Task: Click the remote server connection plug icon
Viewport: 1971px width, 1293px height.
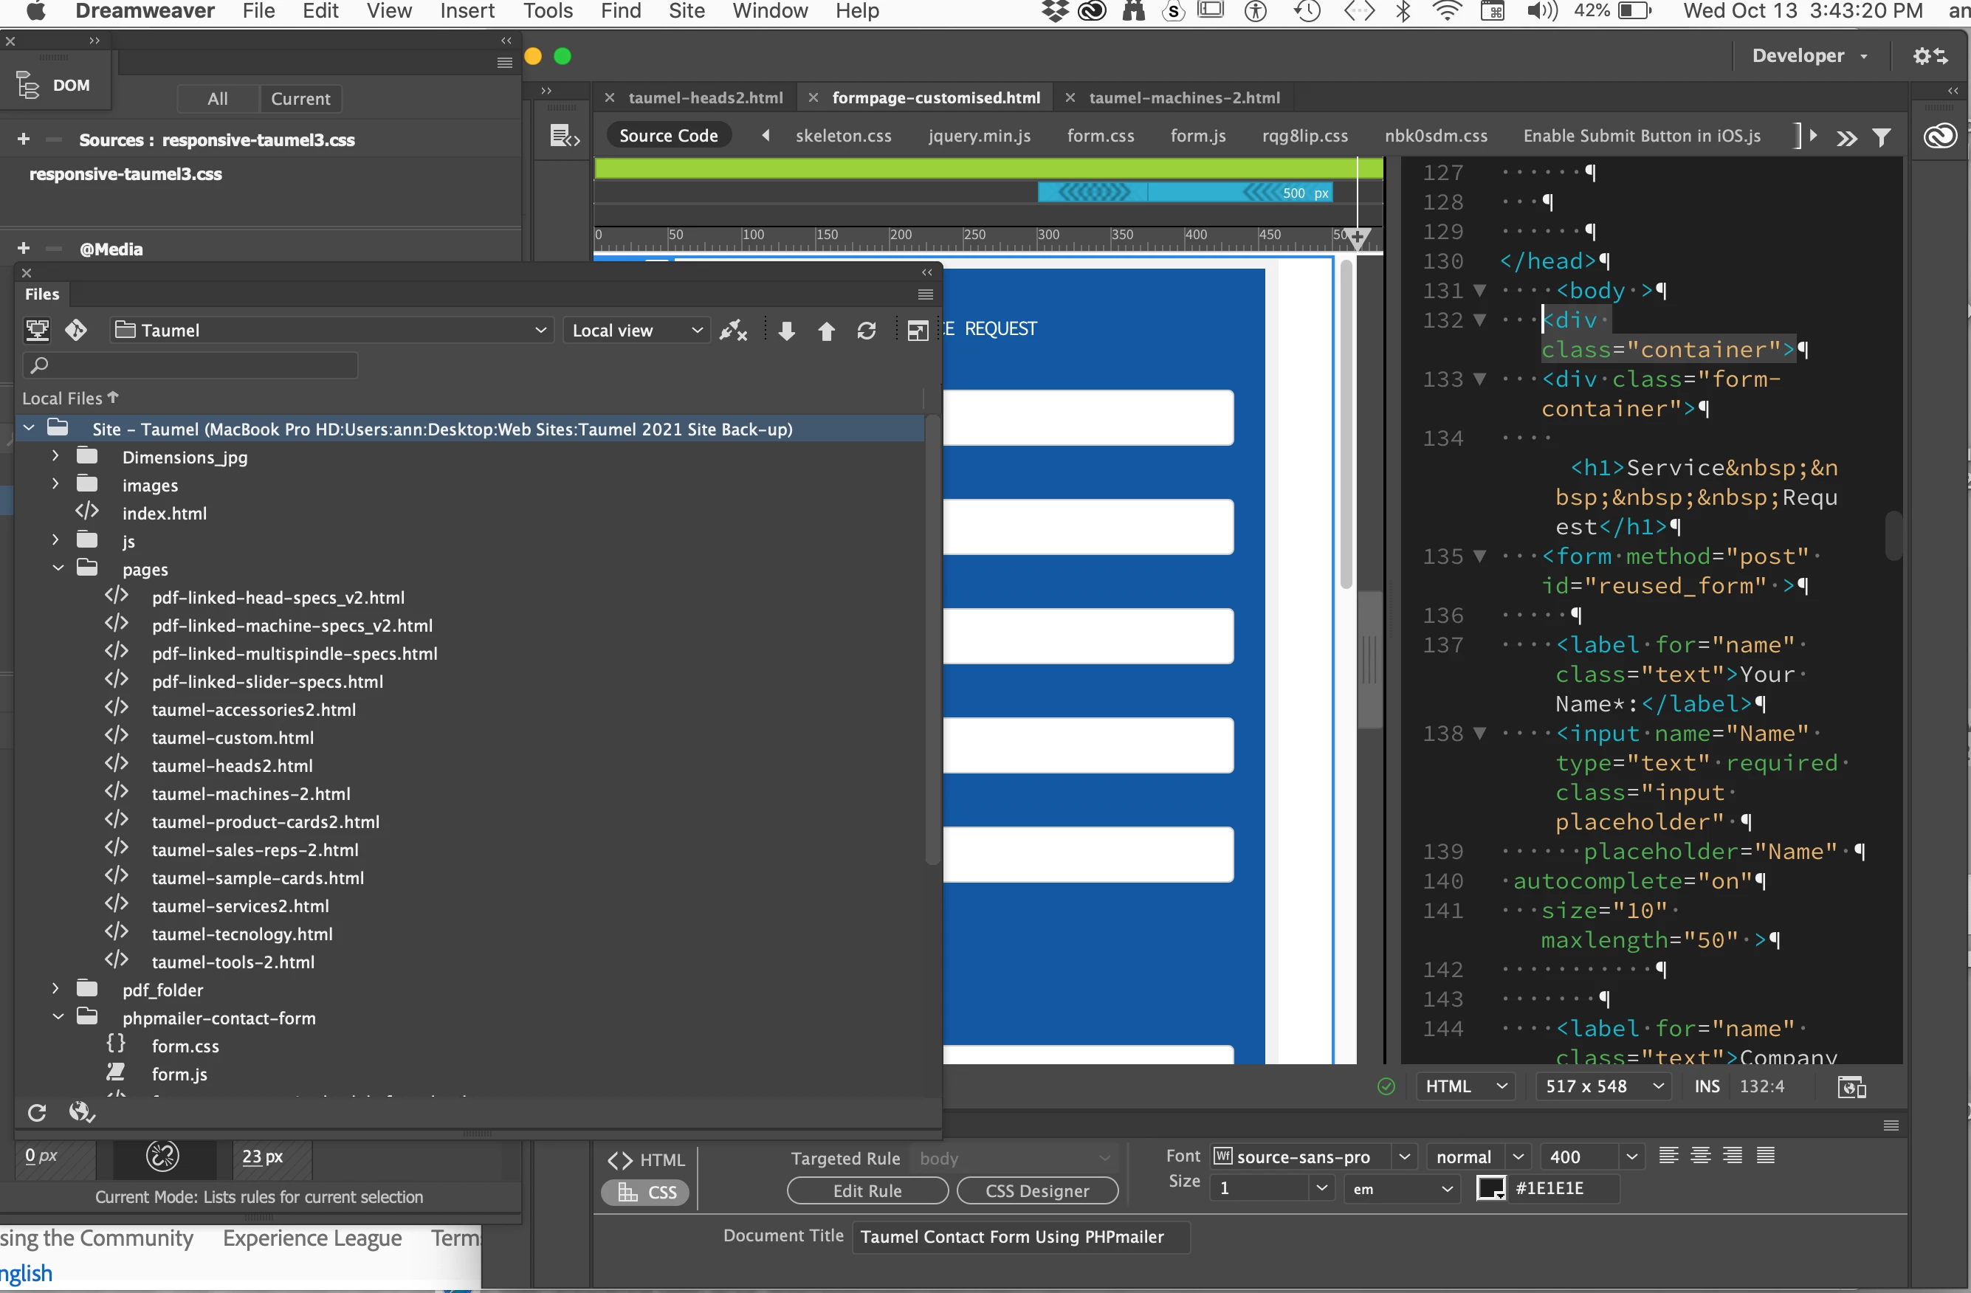Action: click(x=733, y=331)
